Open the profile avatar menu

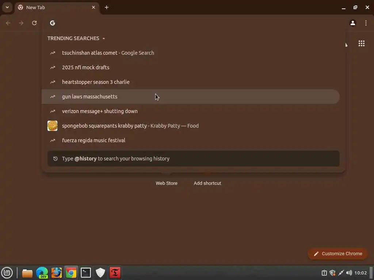click(x=353, y=23)
